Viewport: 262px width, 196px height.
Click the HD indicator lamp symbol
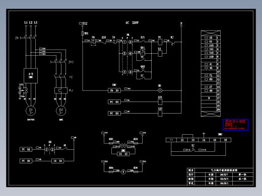160,90
